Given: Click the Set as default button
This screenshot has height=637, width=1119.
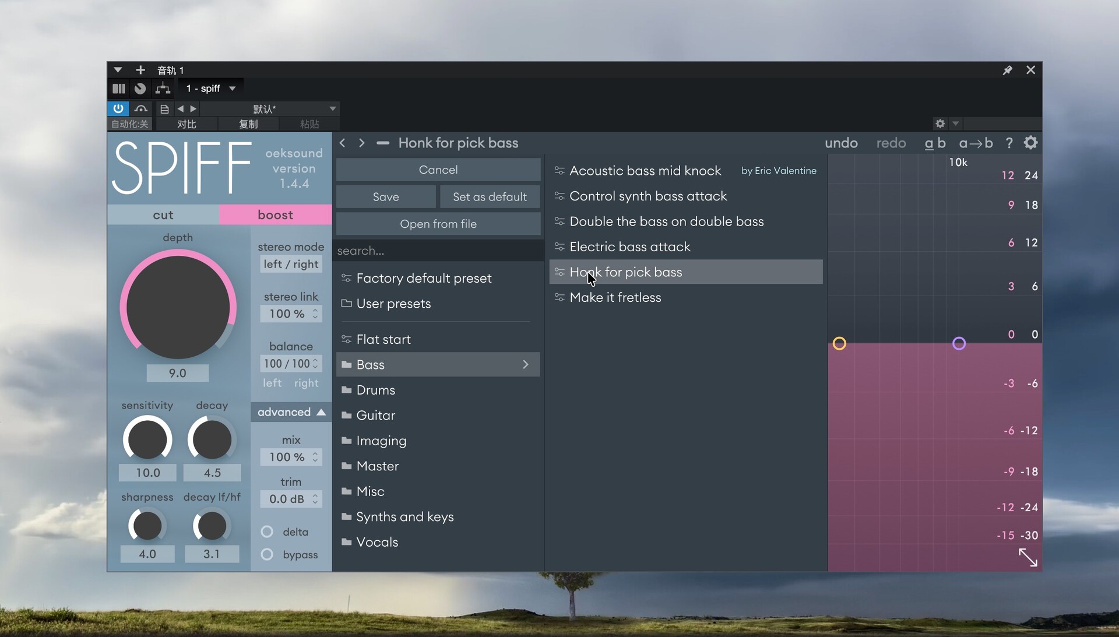Looking at the screenshot, I should coord(490,197).
